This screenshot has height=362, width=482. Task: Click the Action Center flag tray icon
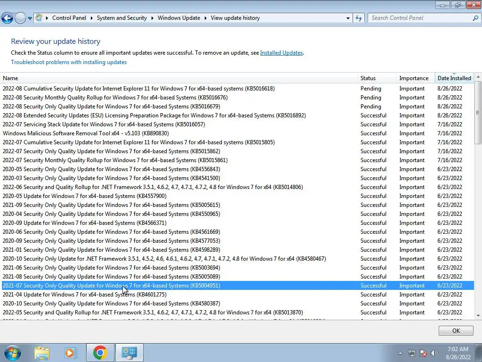click(x=423, y=353)
